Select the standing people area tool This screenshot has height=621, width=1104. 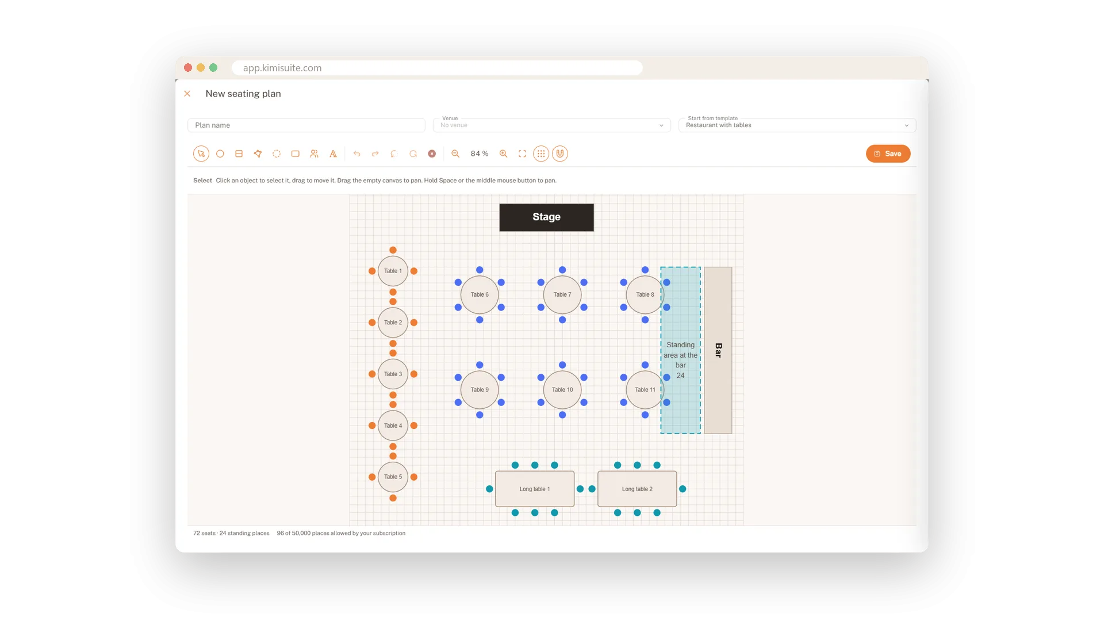[x=314, y=154]
